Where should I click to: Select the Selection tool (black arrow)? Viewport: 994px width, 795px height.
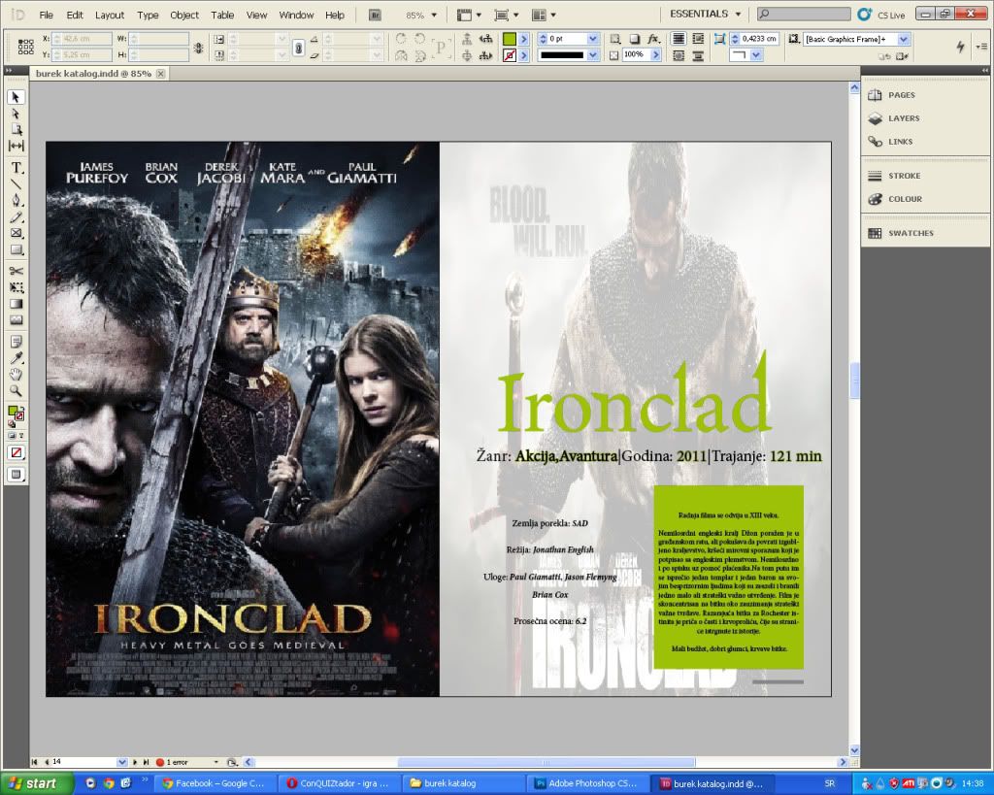[x=16, y=97]
